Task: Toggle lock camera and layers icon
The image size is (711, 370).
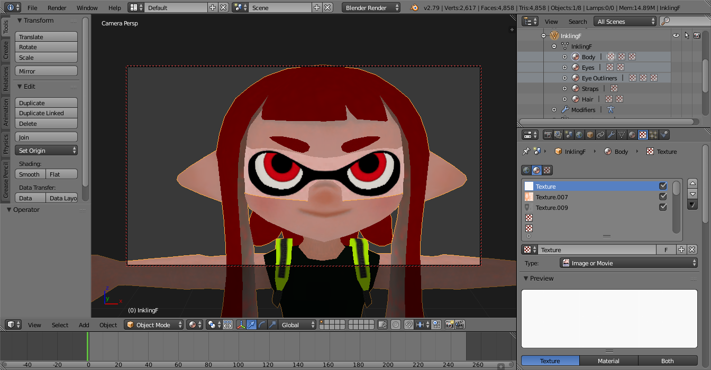Action: [382, 325]
